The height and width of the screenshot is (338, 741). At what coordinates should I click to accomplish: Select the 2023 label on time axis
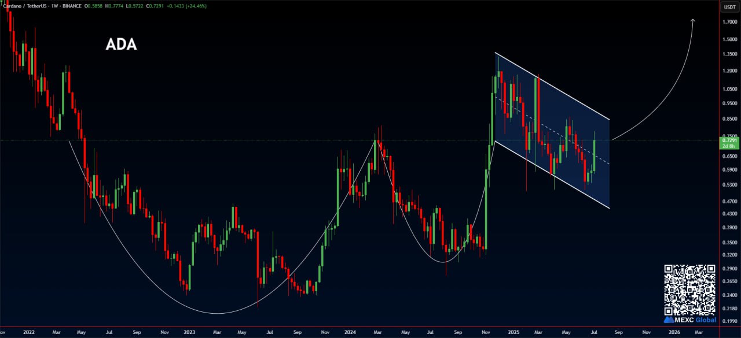[190, 333]
